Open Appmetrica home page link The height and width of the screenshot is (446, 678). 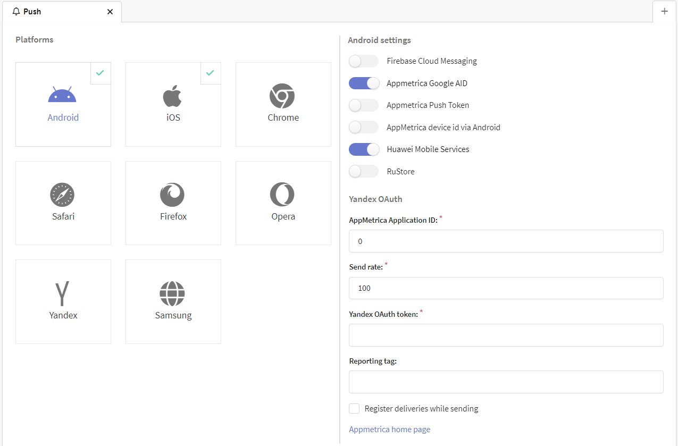pyautogui.click(x=390, y=430)
